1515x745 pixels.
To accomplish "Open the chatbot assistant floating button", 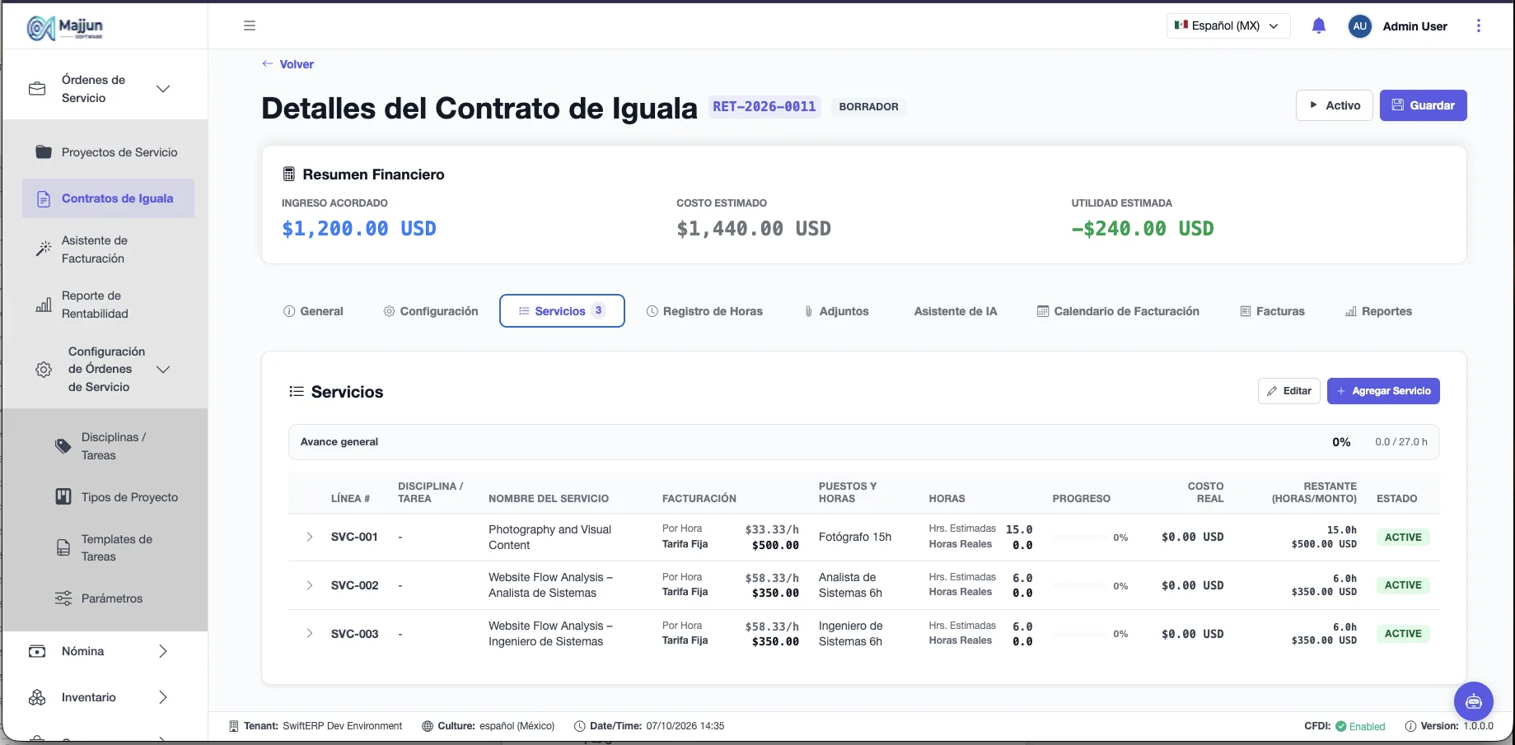I will (x=1473, y=701).
